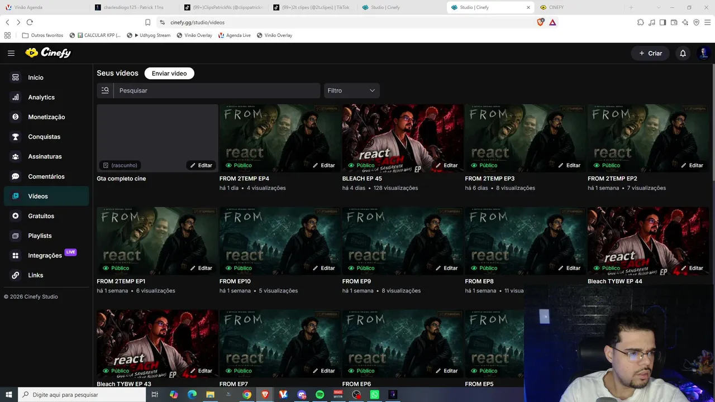This screenshot has width=715, height=402.
Task: Open the notifications bell
Action: pyautogui.click(x=683, y=53)
